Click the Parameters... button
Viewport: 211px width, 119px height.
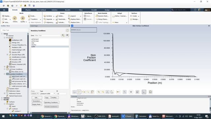click(37, 101)
